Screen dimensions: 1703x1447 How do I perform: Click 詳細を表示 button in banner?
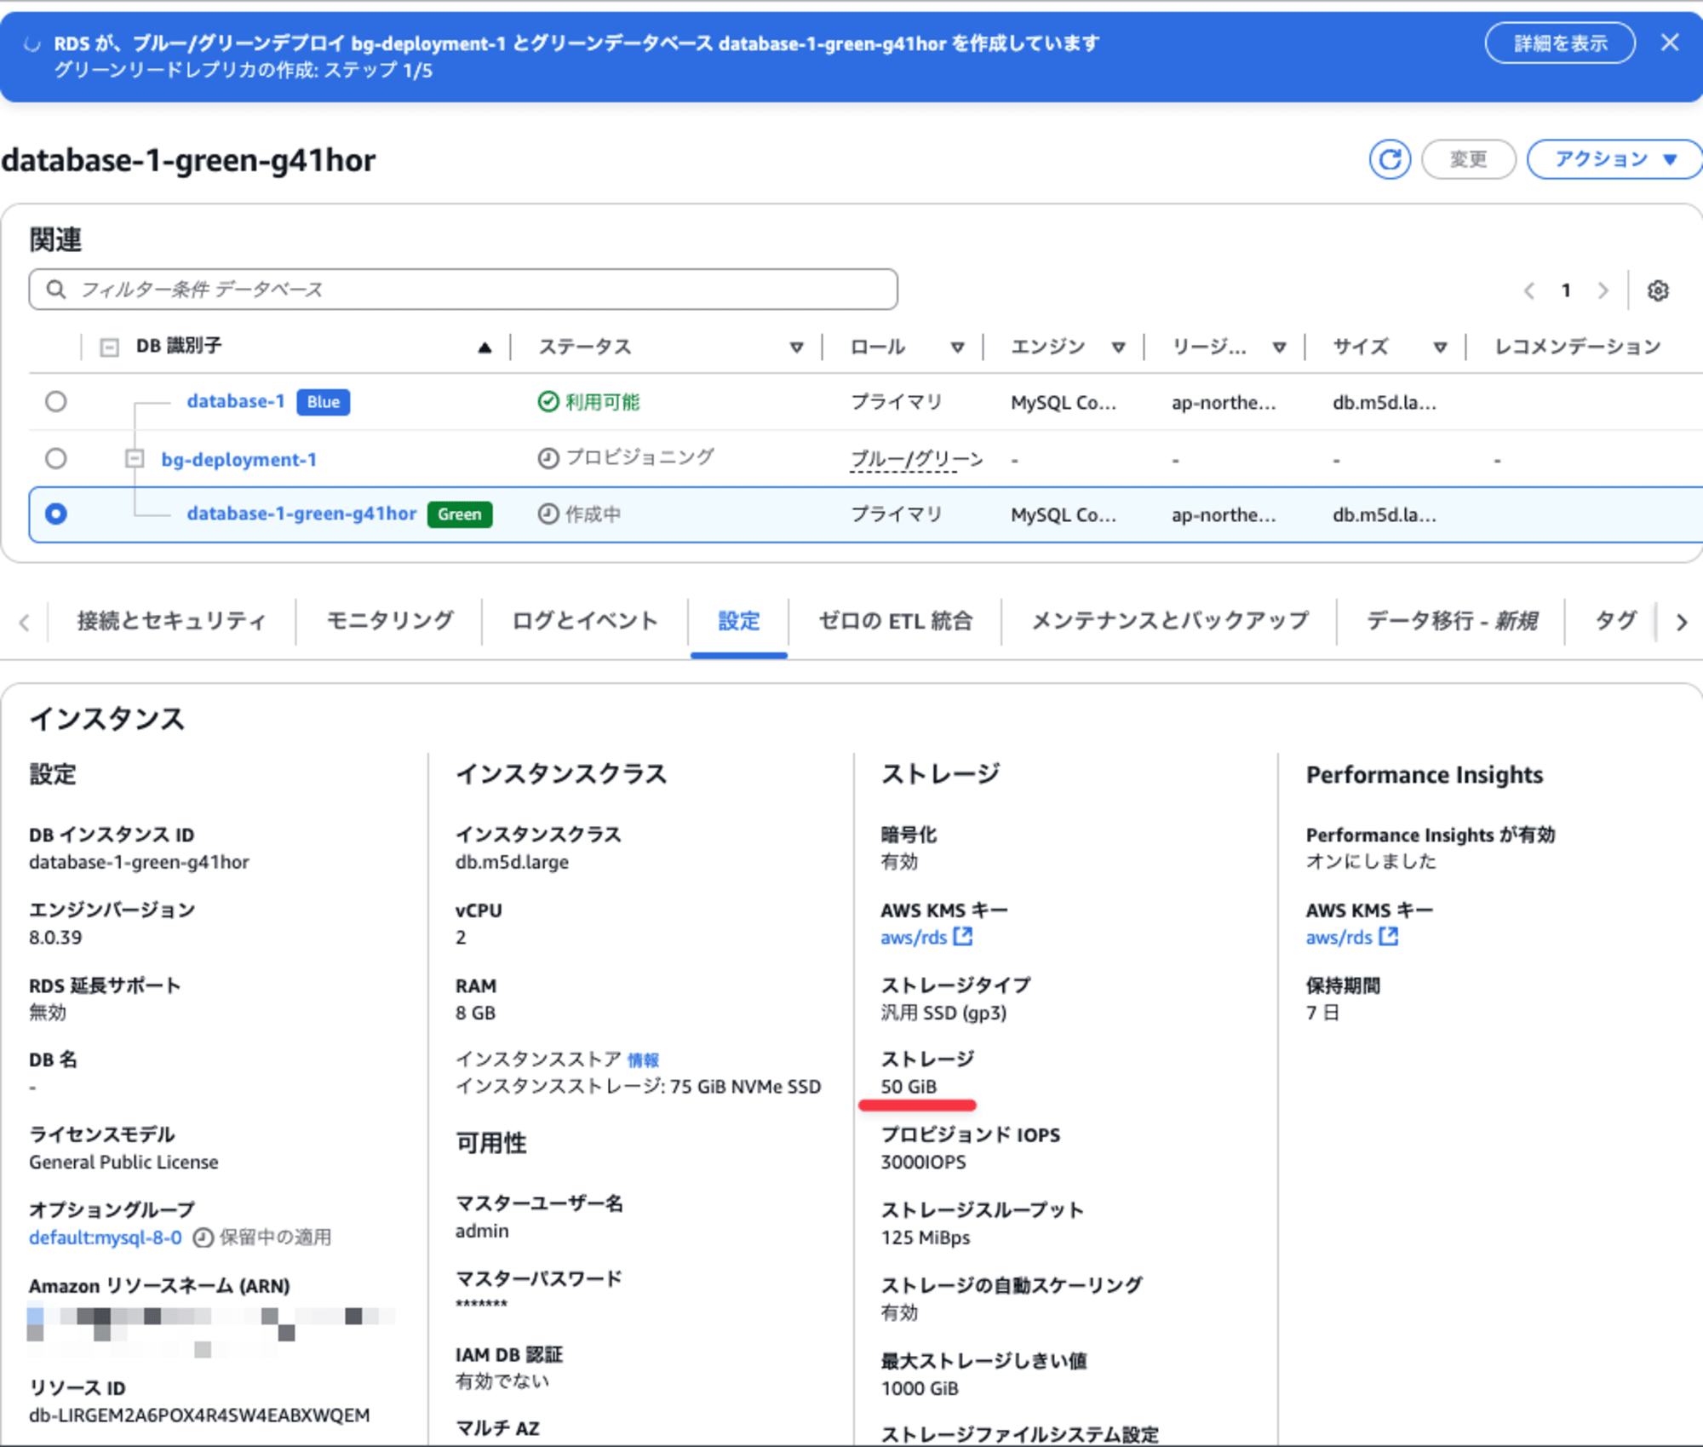click(x=1560, y=43)
